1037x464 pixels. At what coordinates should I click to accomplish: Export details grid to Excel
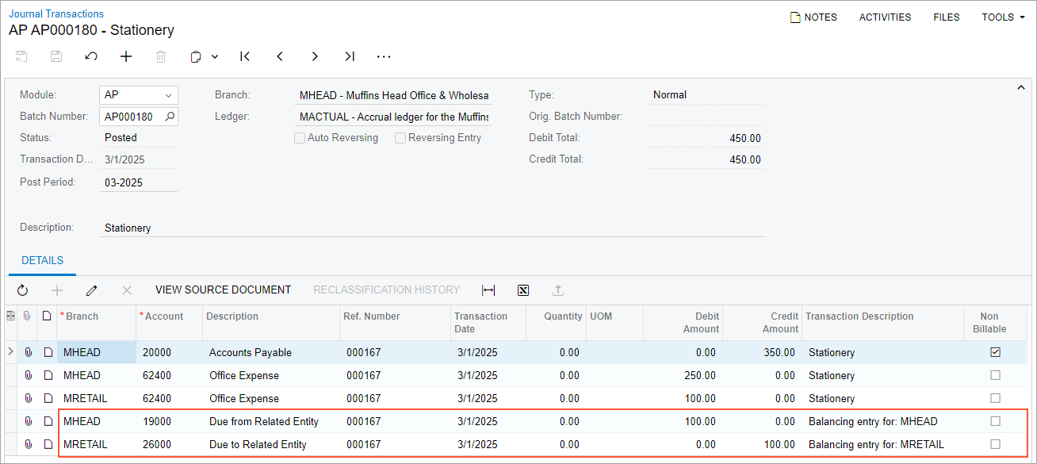coord(523,290)
